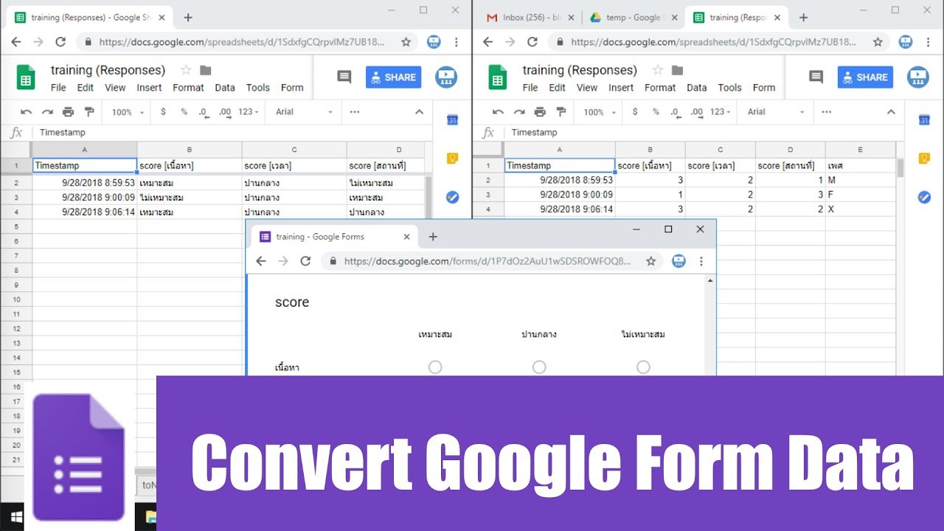
Task: Open Arial font dropdown in left toolbar
Action: pos(304,112)
